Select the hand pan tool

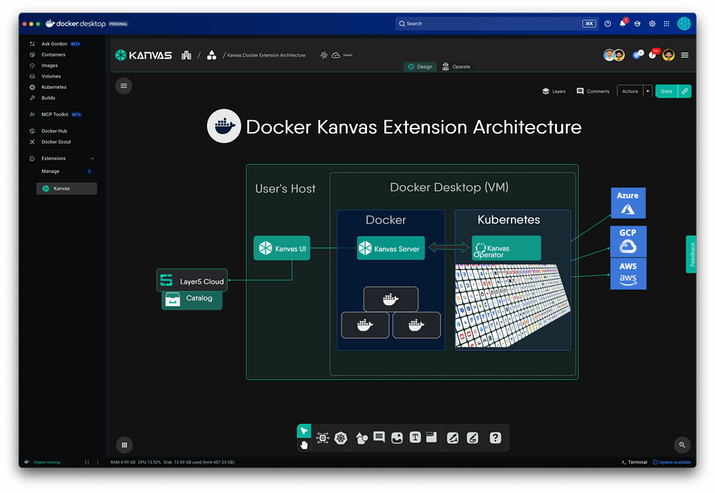(304, 445)
